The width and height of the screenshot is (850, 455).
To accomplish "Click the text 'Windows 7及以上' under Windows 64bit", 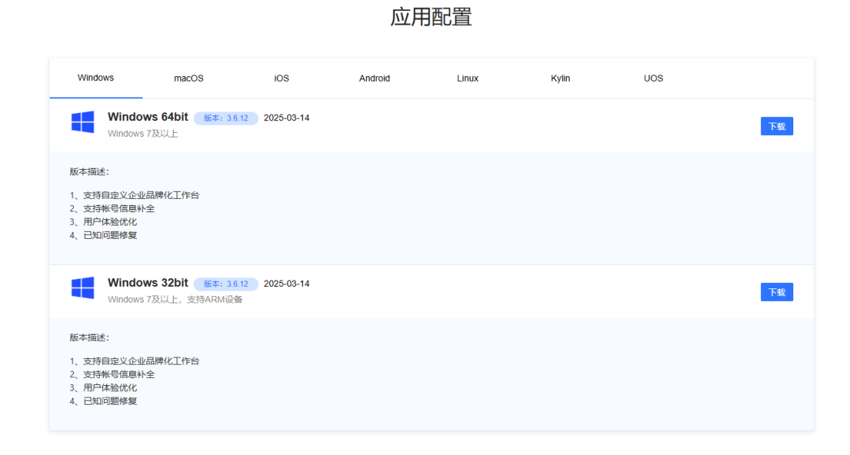I will [x=143, y=134].
